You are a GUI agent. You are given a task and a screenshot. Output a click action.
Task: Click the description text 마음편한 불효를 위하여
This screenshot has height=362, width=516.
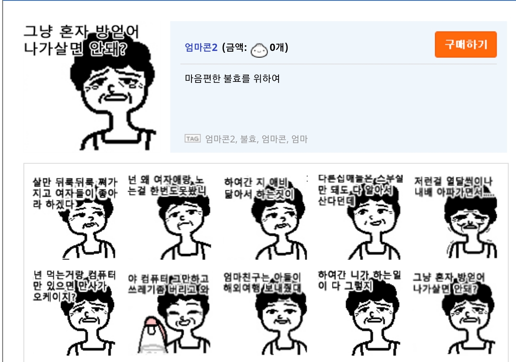[x=232, y=79]
